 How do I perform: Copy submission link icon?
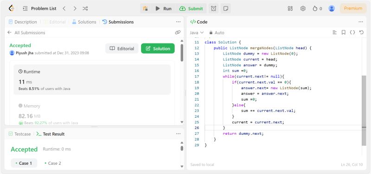(x=178, y=32)
